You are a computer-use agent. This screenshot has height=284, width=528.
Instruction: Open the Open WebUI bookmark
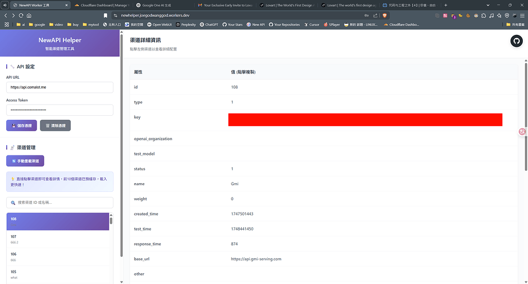tap(159, 25)
